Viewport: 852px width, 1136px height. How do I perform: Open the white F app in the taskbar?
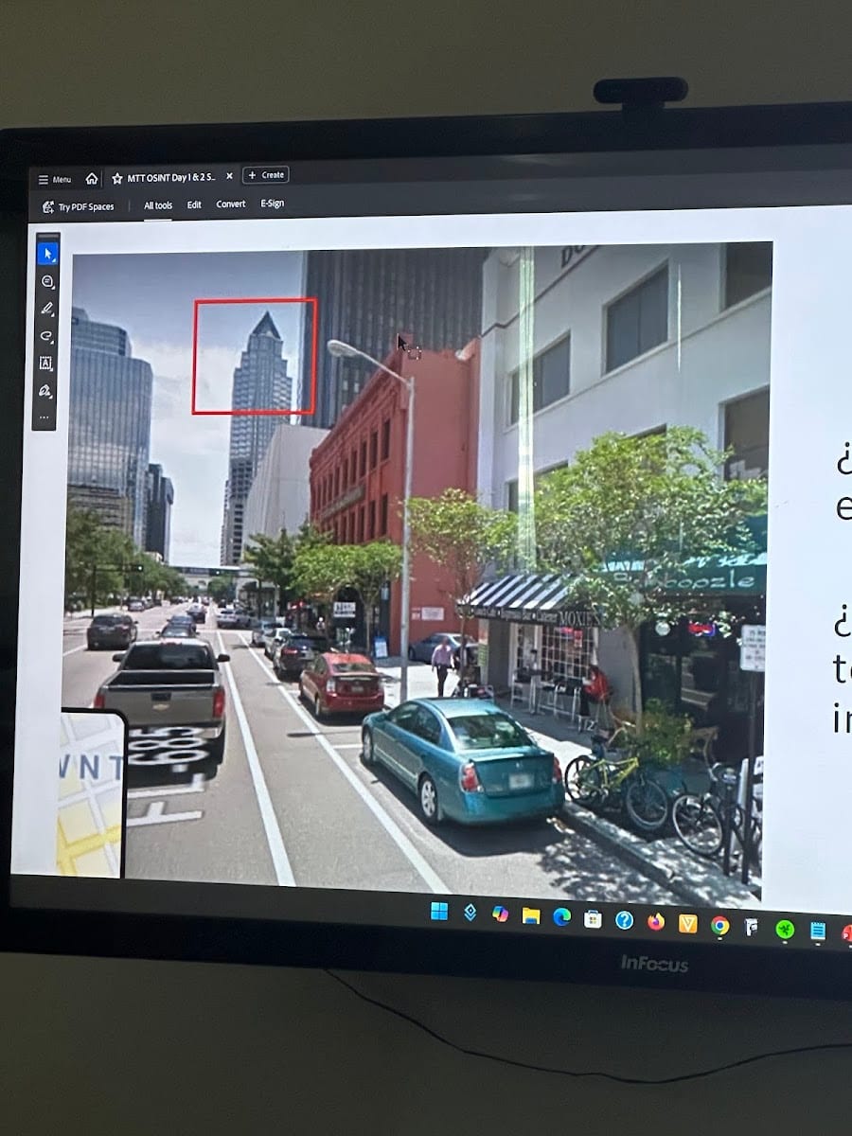coord(752,927)
